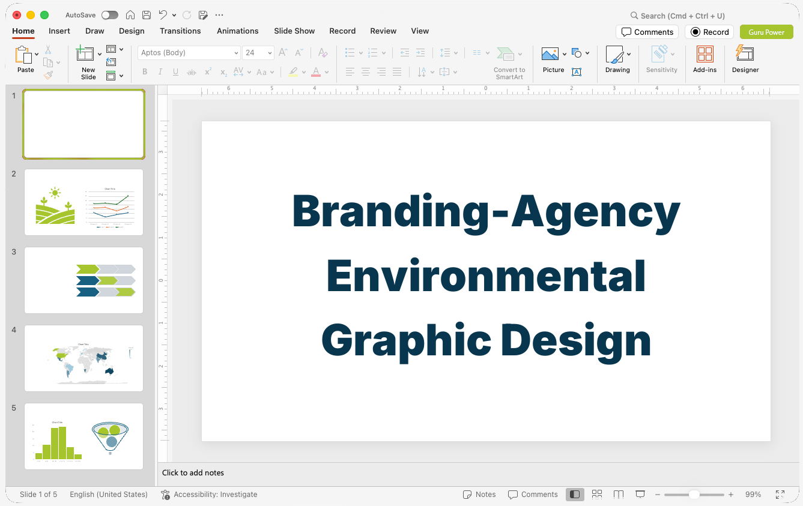Click the Decrease Font Size icon

(299, 53)
